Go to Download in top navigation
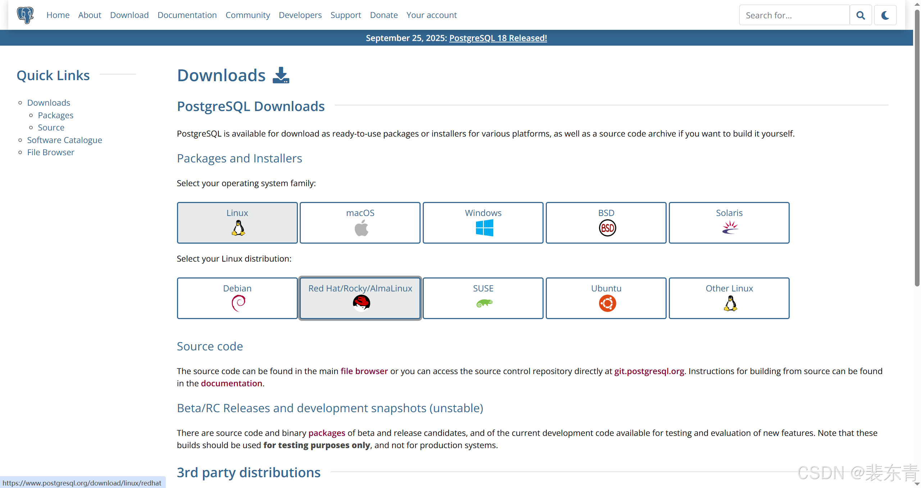 [129, 15]
